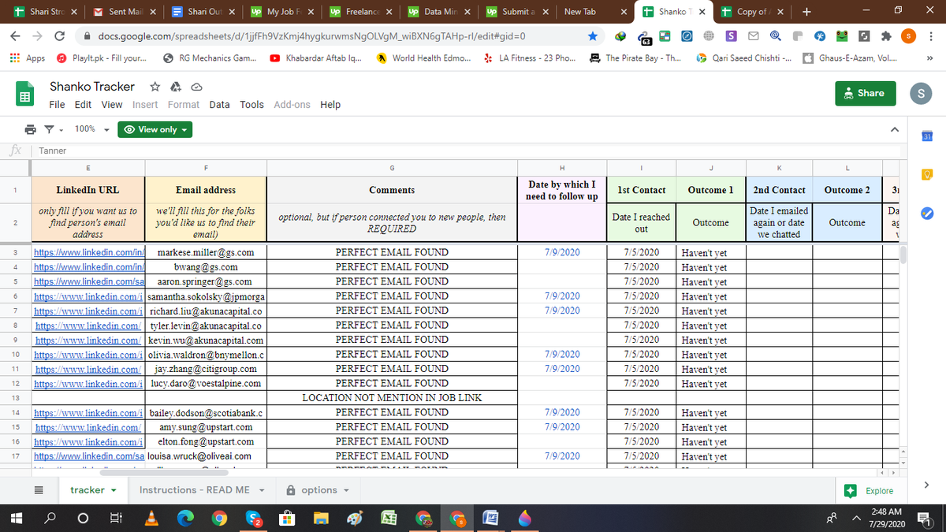Show more bookmarks with the double chevron

(931, 58)
